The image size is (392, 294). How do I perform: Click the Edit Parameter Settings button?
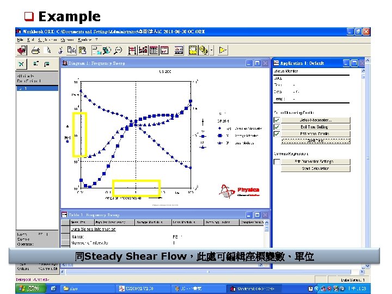(x=315, y=162)
